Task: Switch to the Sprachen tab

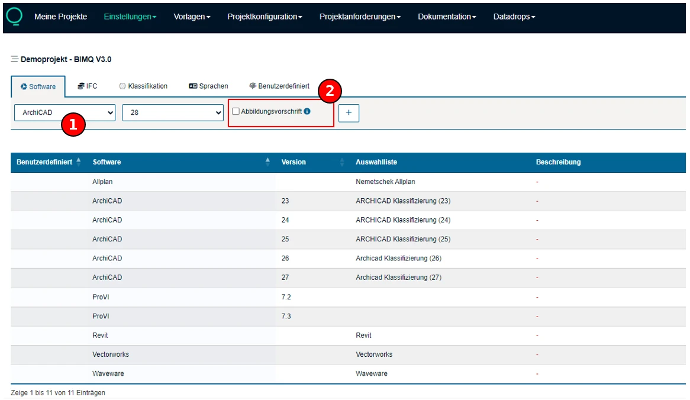Action: (208, 86)
